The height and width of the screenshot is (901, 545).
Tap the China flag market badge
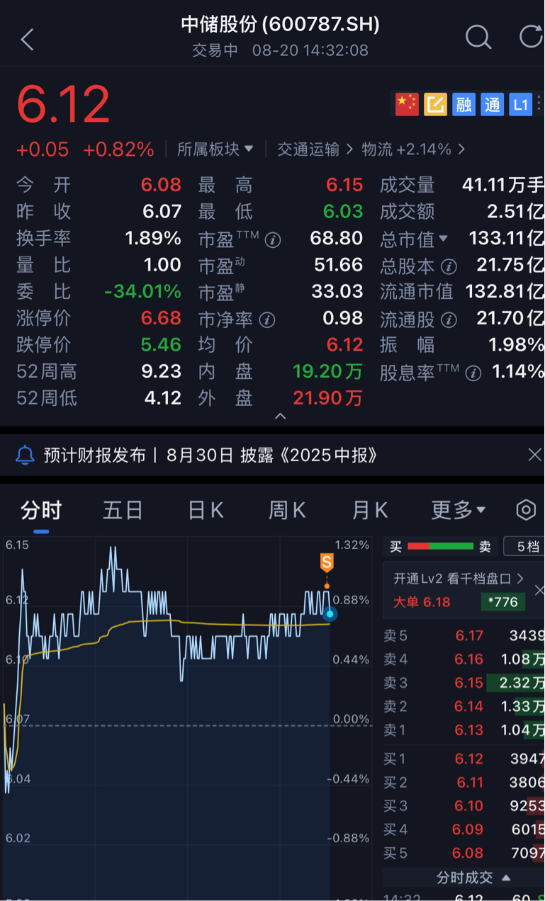tap(407, 105)
